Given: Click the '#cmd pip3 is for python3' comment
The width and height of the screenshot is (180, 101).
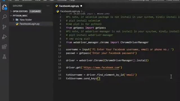Looking at the screenshot, I should click(x=84, y=24).
